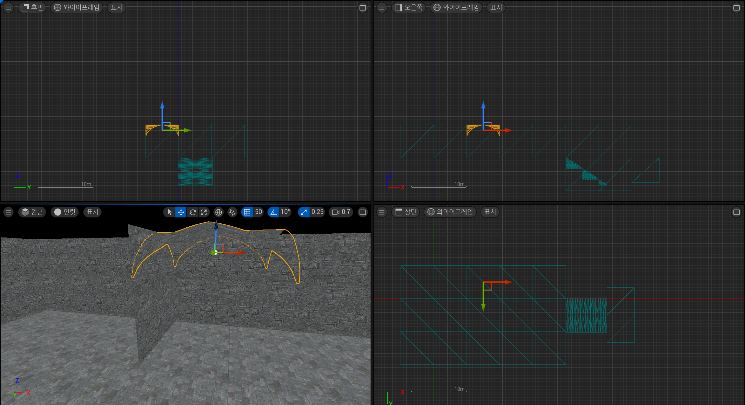Open scale snap 0.25 value dropdown
The width and height of the screenshot is (745, 405).
pyautogui.click(x=317, y=212)
